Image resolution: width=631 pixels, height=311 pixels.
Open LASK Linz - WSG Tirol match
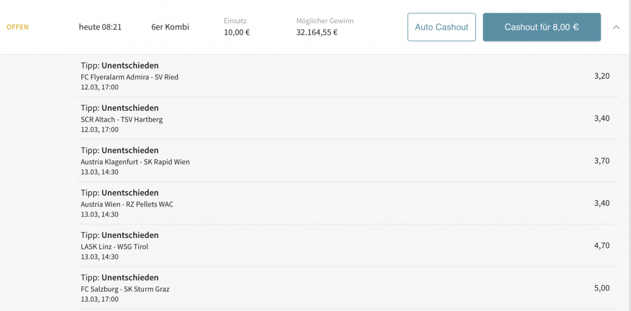(x=115, y=247)
